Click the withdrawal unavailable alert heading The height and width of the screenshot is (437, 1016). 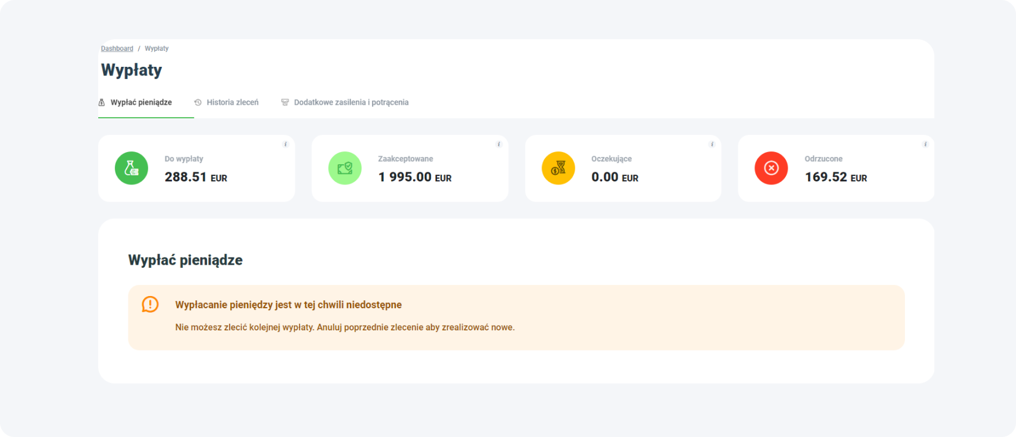(289, 305)
